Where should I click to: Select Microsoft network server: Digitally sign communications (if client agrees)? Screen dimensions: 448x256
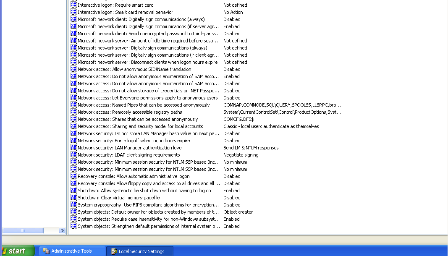click(x=148, y=55)
